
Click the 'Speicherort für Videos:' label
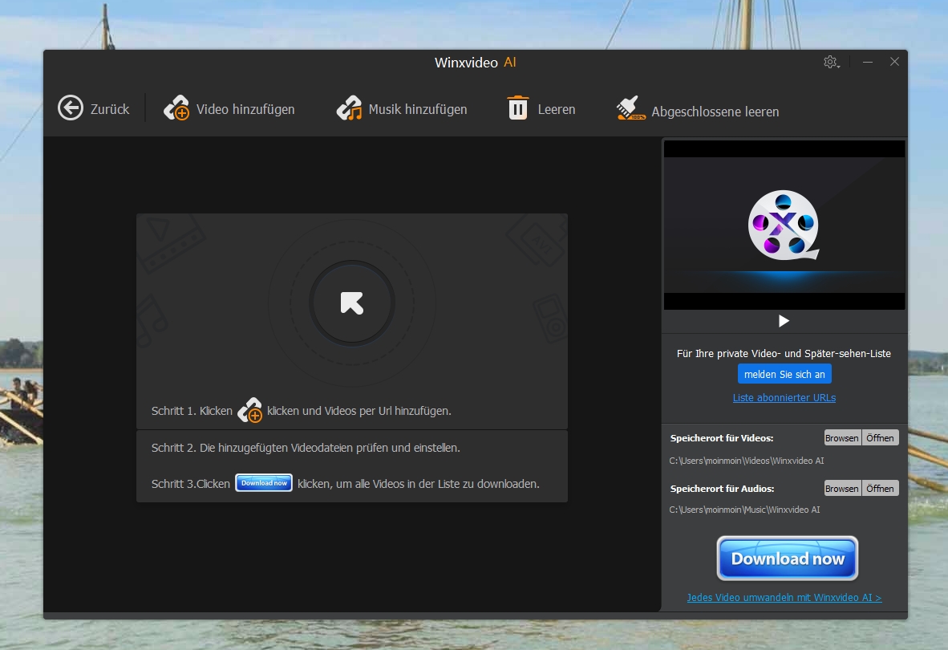(722, 438)
